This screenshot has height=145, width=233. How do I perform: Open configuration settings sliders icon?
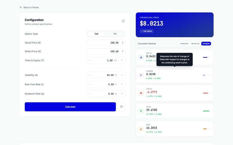(123, 21)
